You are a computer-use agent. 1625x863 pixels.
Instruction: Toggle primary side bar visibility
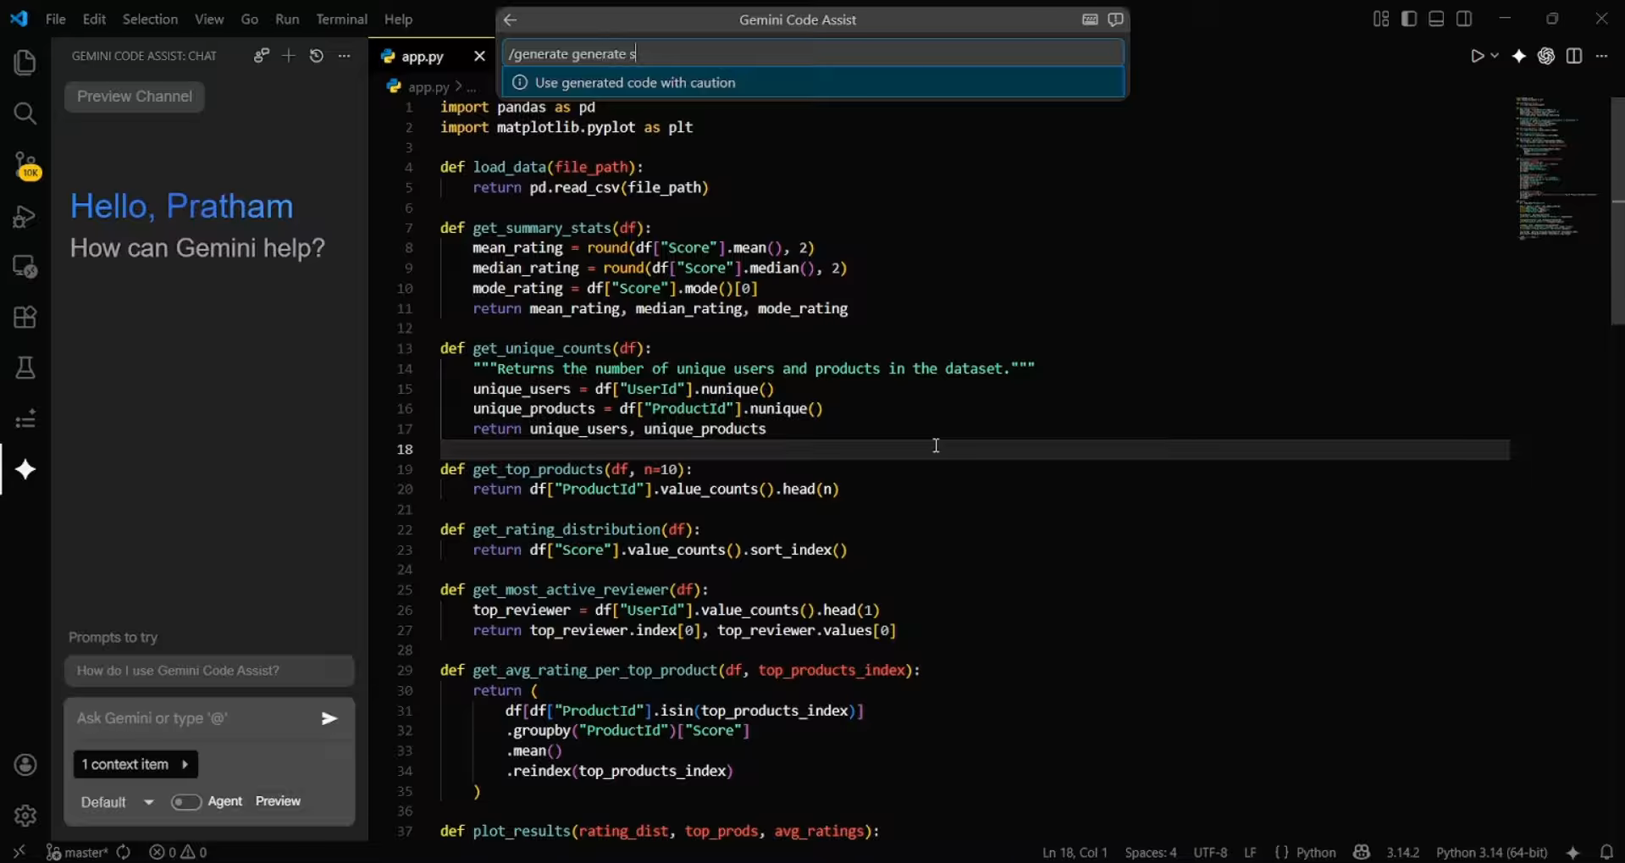click(x=1409, y=19)
